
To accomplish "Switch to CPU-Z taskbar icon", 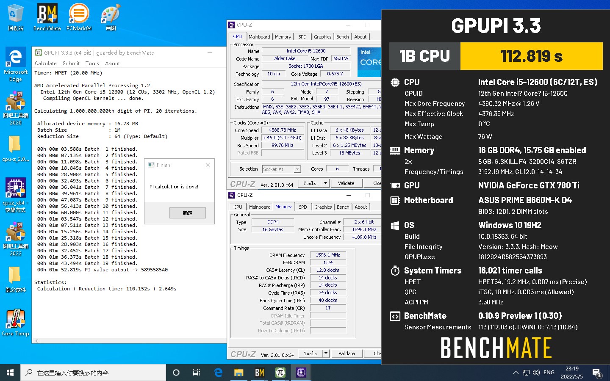I will pyautogui.click(x=301, y=373).
